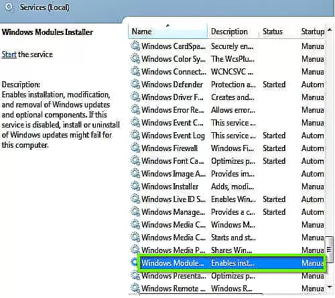
Task: Click the 'Adds, modi...' description cell
Action: coord(232,187)
